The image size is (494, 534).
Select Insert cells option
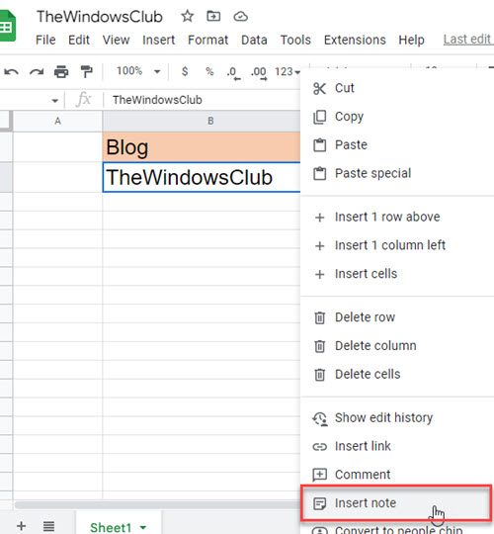[x=397, y=274]
